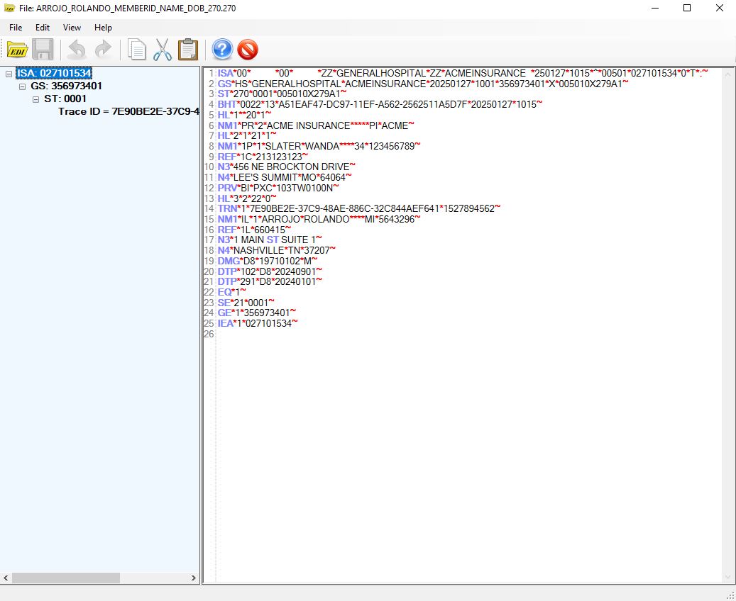Select the ST: 0001 tree item

click(65, 99)
